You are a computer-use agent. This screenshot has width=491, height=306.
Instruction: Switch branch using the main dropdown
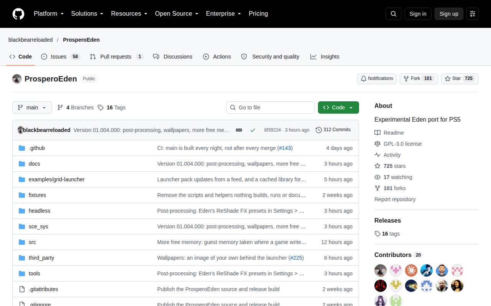tap(32, 107)
